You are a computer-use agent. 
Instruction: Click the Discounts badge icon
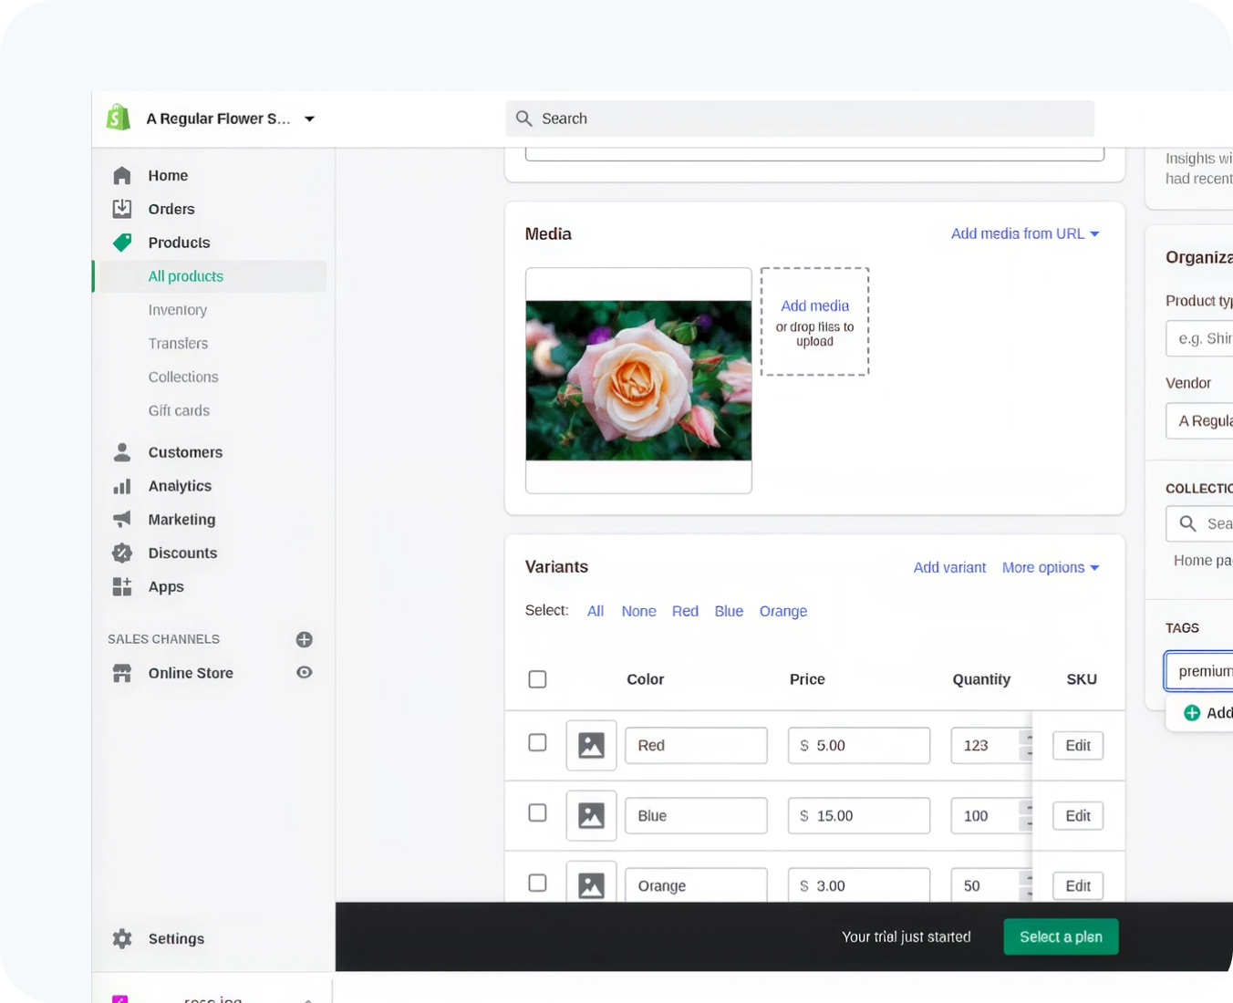(122, 553)
